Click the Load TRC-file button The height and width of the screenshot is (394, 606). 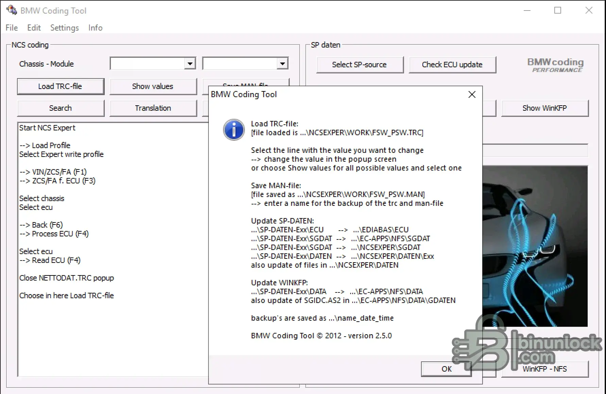point(61,86)
